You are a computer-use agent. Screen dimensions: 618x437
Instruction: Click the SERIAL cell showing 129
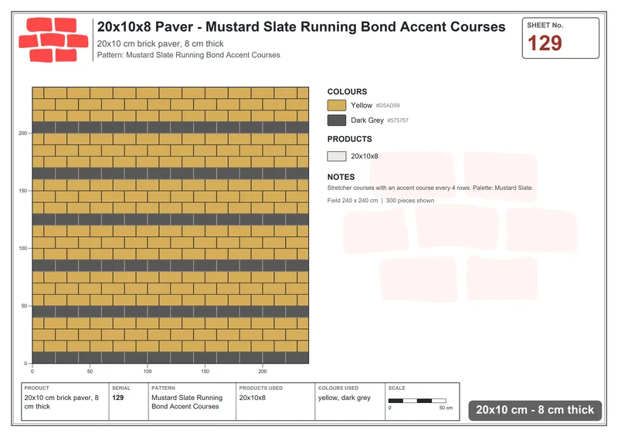[128, 401]
